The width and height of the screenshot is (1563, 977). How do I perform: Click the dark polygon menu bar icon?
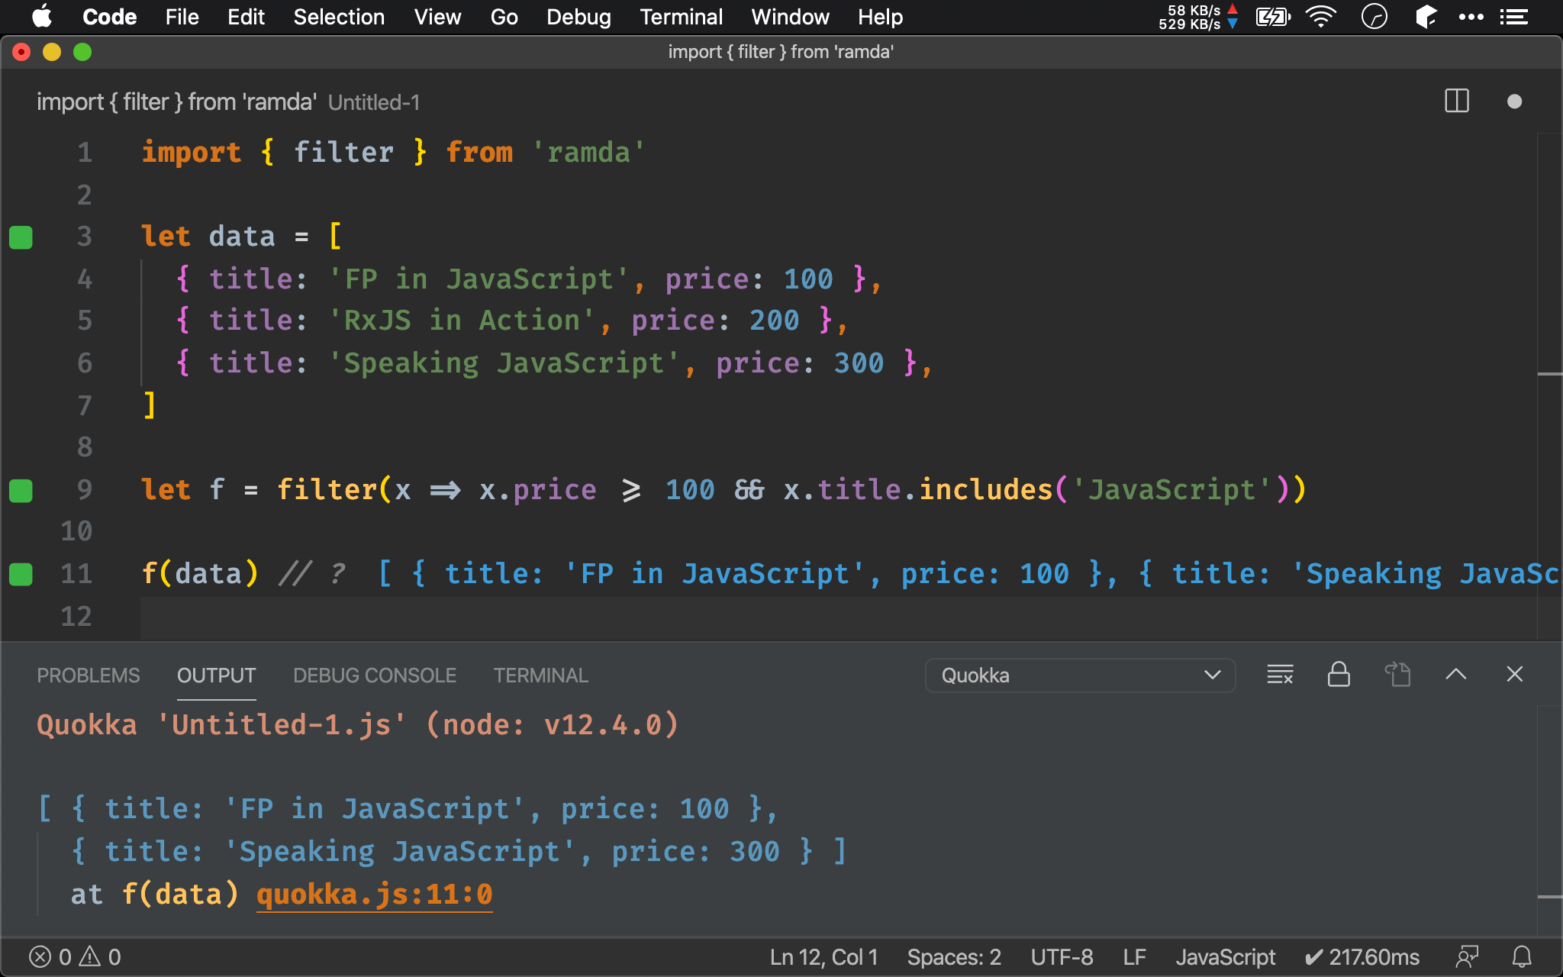point(1426,17)
